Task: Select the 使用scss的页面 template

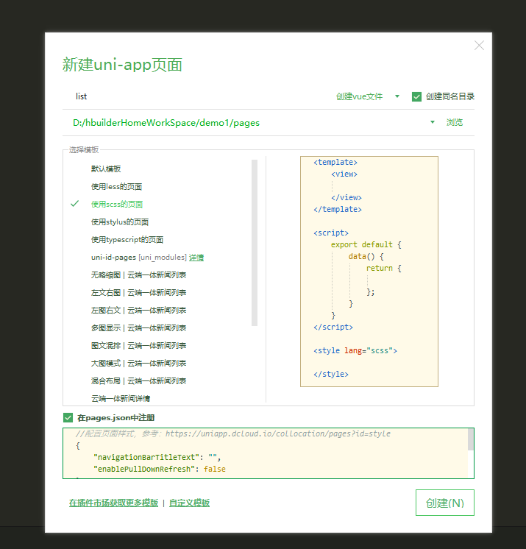Action: 117,204
